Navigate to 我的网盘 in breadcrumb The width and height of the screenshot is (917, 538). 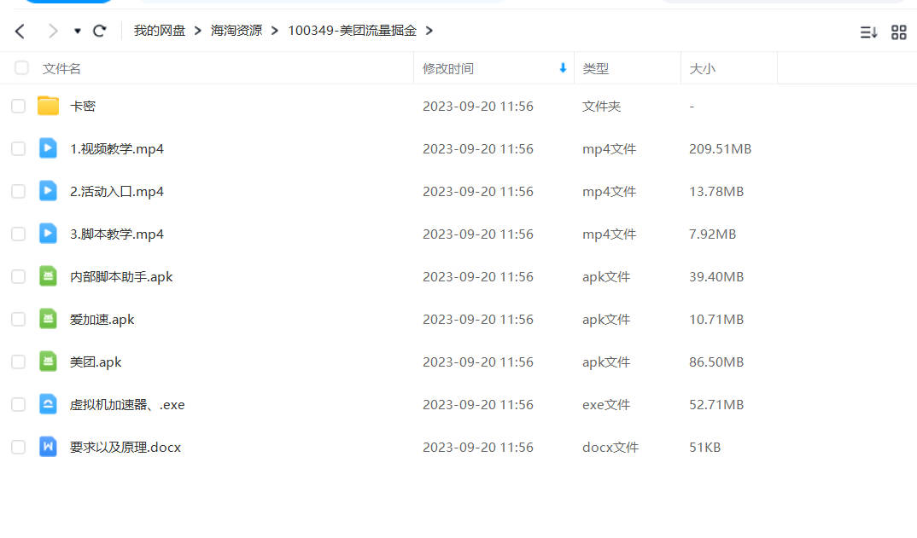(x=159, y=31)
